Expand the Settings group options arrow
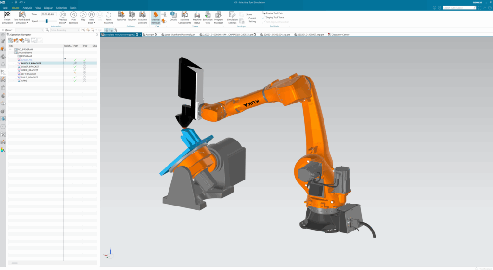This screenshot has width=493, height=270. tap(259, 26)
